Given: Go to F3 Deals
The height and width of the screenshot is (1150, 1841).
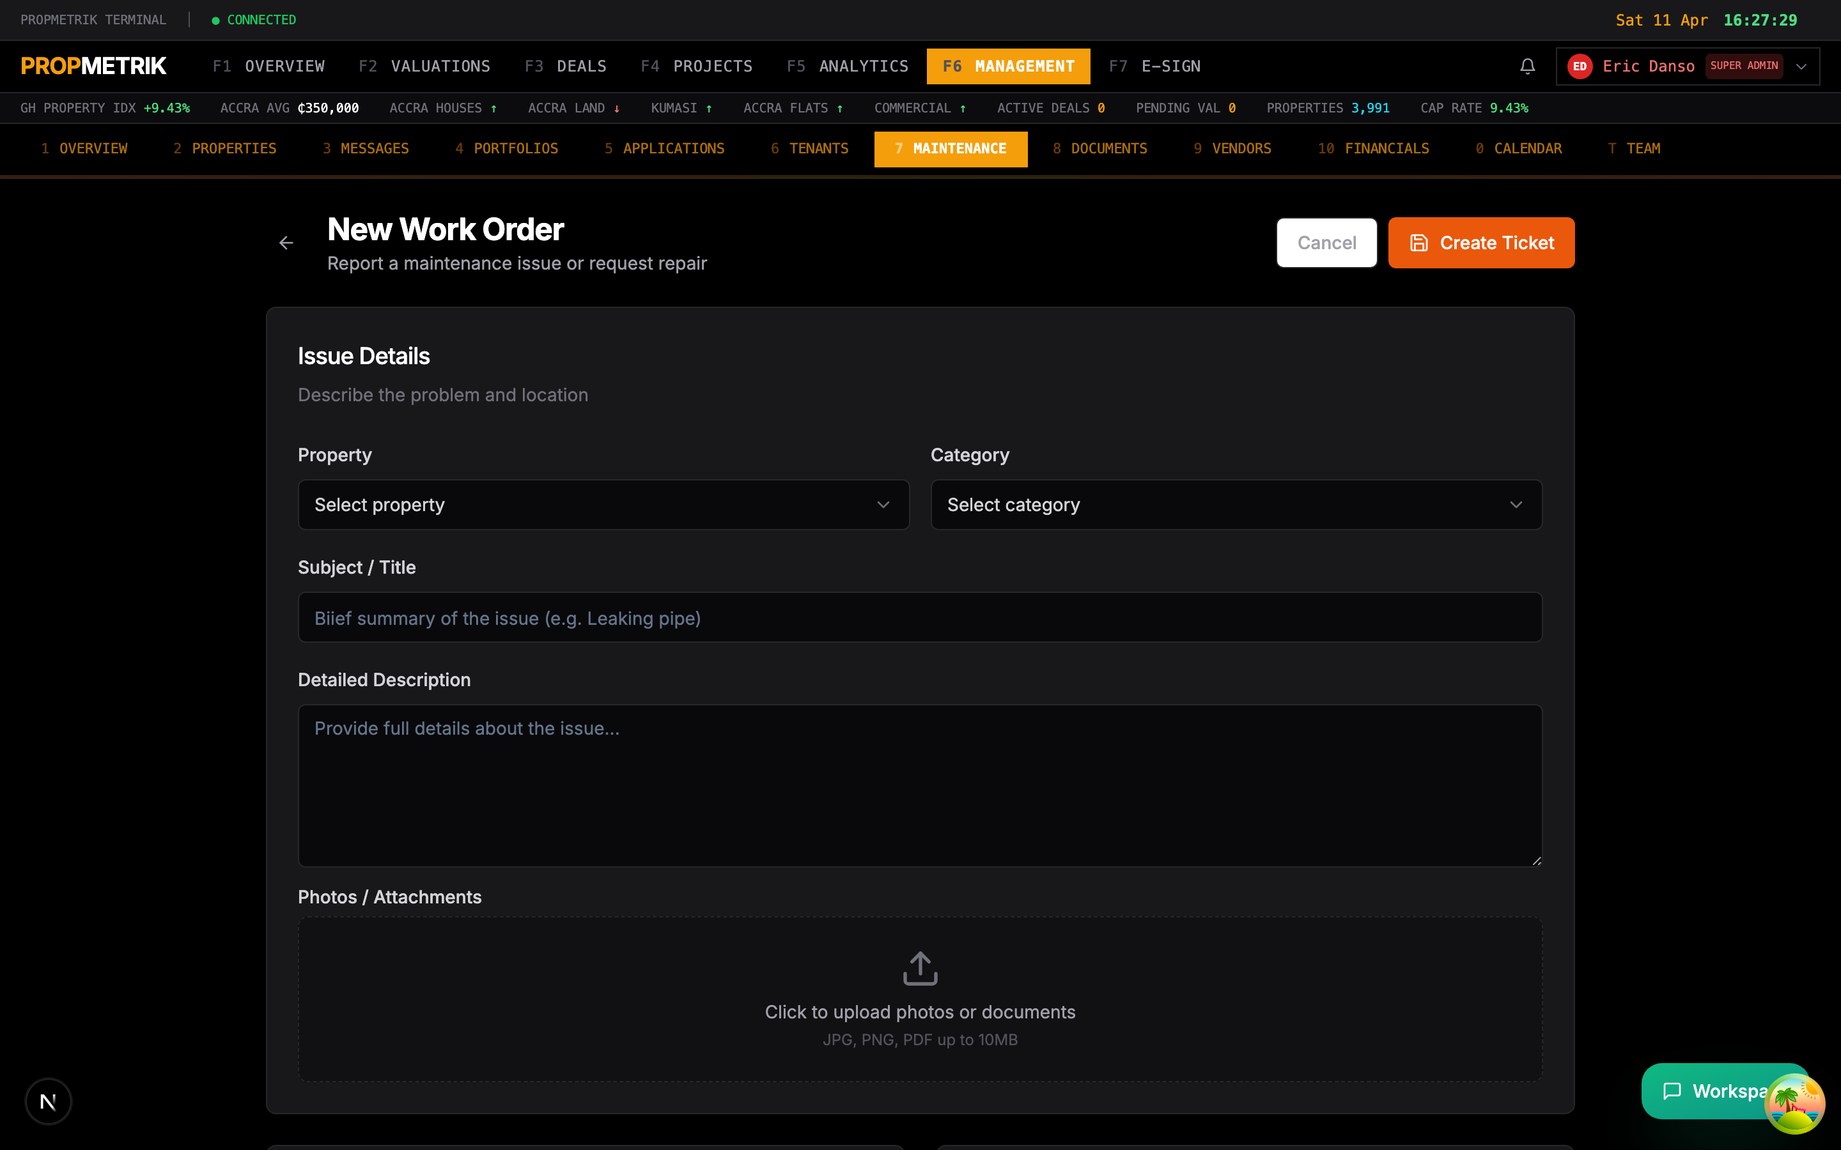Looking at the screenshot, I should click(x=565, y=66).
